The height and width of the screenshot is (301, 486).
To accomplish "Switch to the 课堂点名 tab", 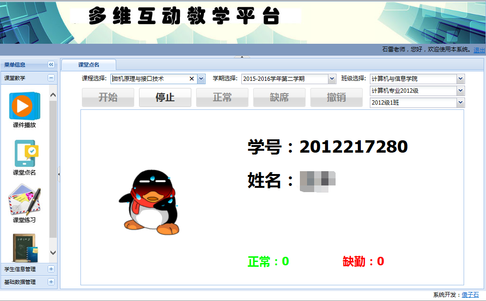I will [x=89, y=65].
